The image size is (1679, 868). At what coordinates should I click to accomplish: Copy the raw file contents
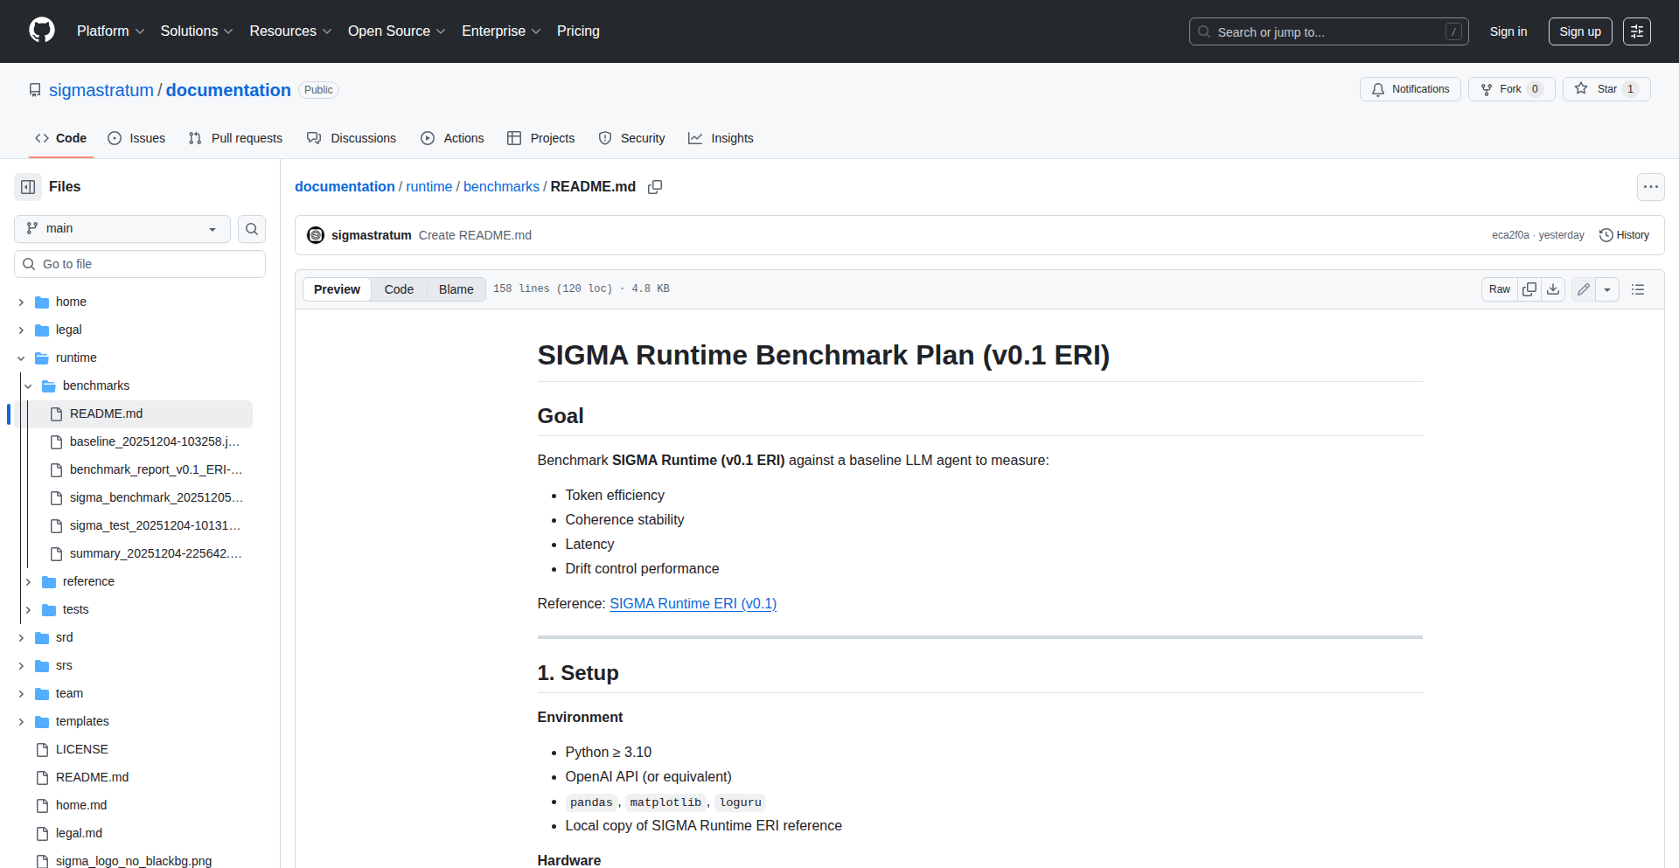pyautogui.click(x=1529, y=288)
